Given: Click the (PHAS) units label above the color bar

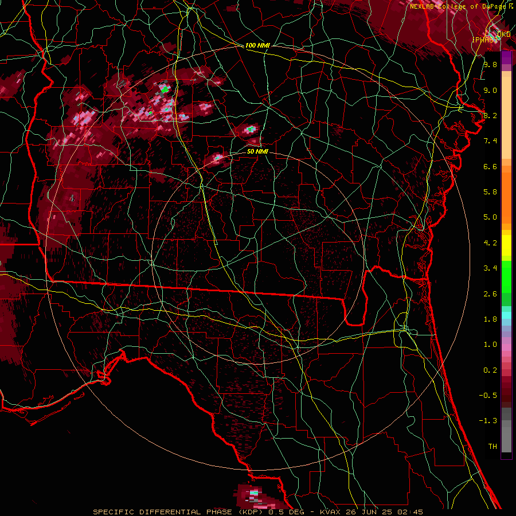Looking at the screenshot, I should click(484, 40).
